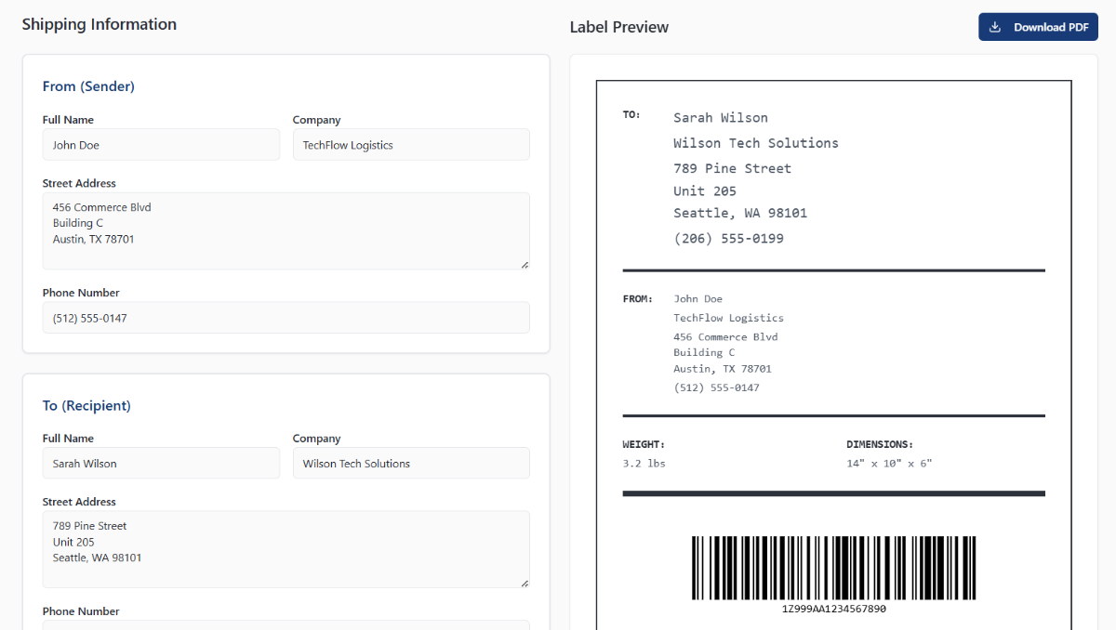Click the barcode image on the label preview
This screenshot has width=1116, height=630.
(x=833, y=567)
